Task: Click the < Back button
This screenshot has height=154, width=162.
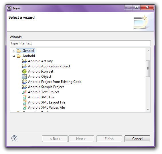Action: point(55,139)
